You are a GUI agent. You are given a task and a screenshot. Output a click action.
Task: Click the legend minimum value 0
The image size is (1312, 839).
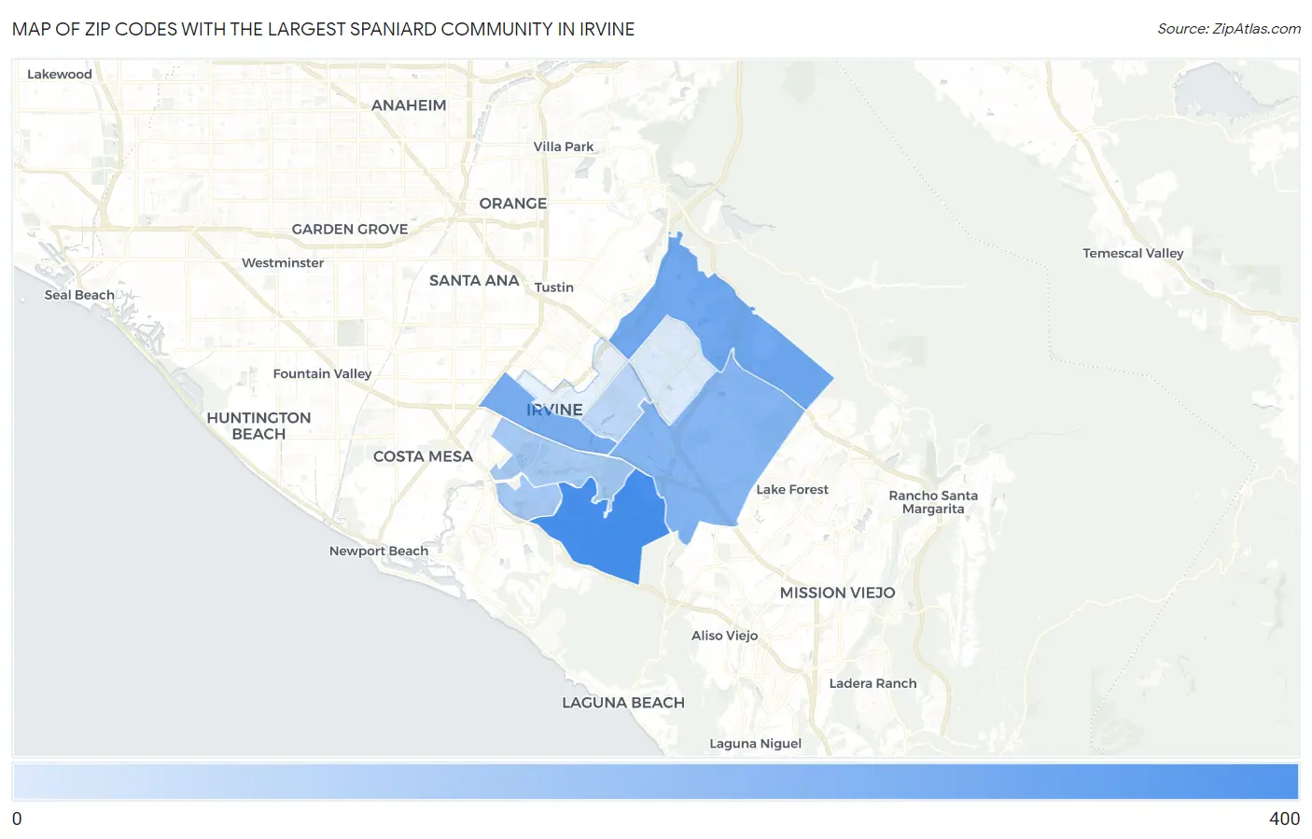tap(17, 818)
